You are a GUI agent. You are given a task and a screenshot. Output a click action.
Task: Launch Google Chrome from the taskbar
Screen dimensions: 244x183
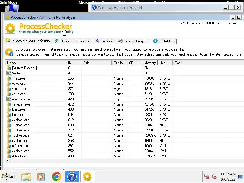[x=57, y=177]
